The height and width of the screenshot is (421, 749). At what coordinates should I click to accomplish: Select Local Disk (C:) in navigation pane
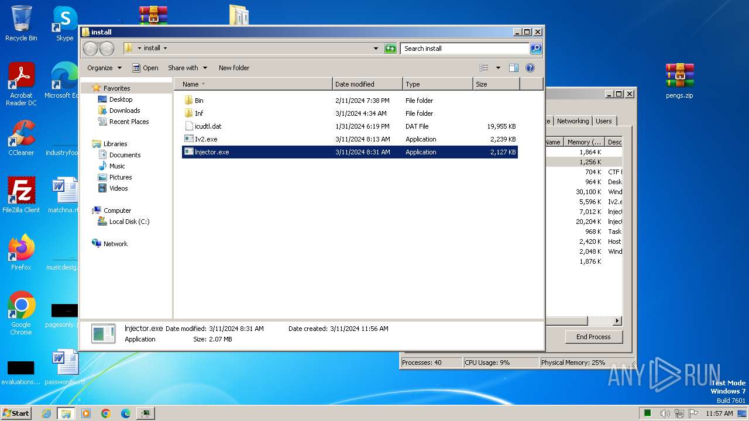point(129,222)
